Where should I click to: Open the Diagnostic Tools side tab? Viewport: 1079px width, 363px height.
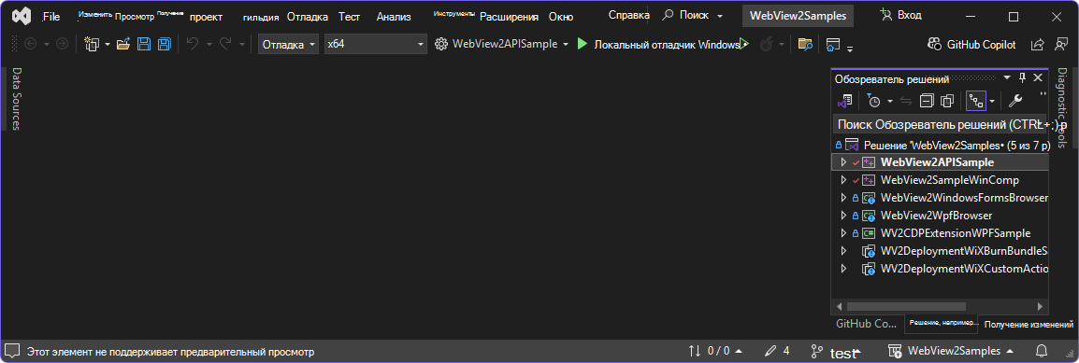coord(1062,107)
